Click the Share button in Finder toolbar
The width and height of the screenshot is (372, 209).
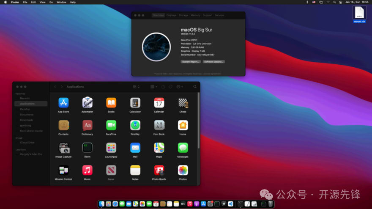163,87
